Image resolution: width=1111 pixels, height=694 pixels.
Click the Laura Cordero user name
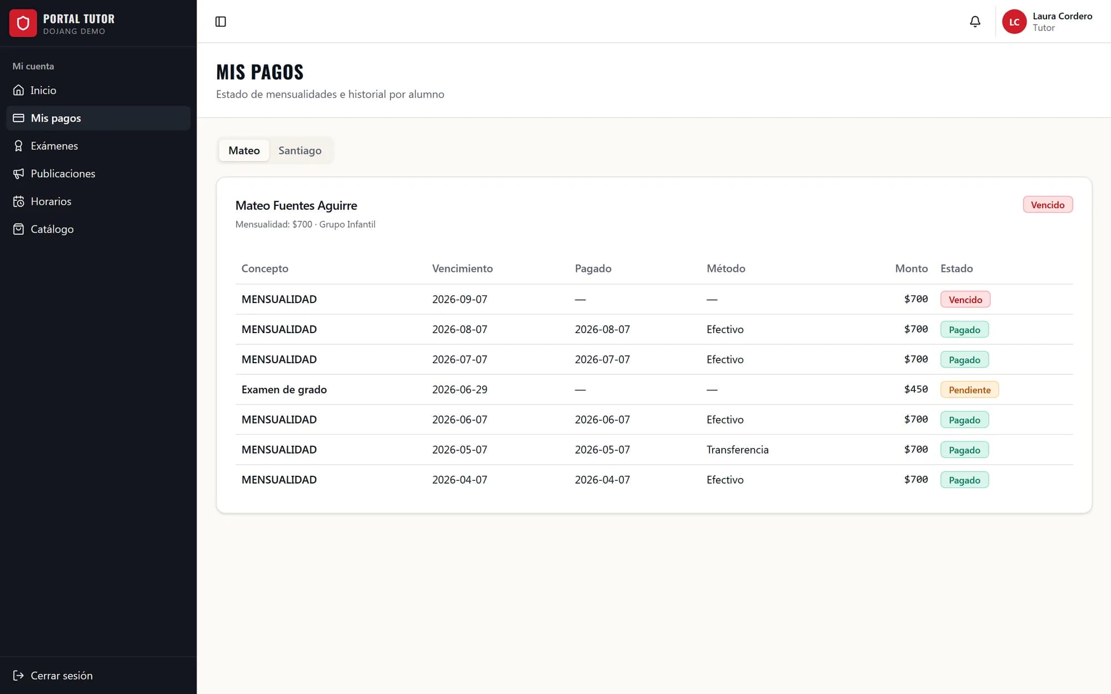(x=1062, y=16)
